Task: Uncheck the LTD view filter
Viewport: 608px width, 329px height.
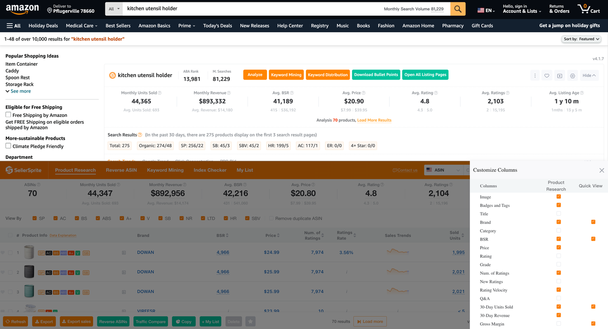Action: point(203,219)
